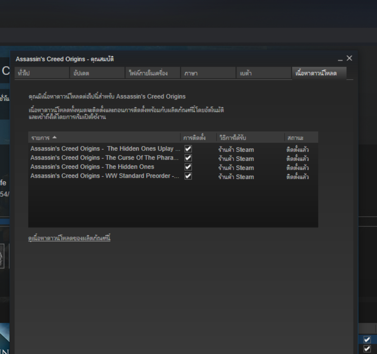Switch to the ทั่วไป tab

tap(42, 73)
